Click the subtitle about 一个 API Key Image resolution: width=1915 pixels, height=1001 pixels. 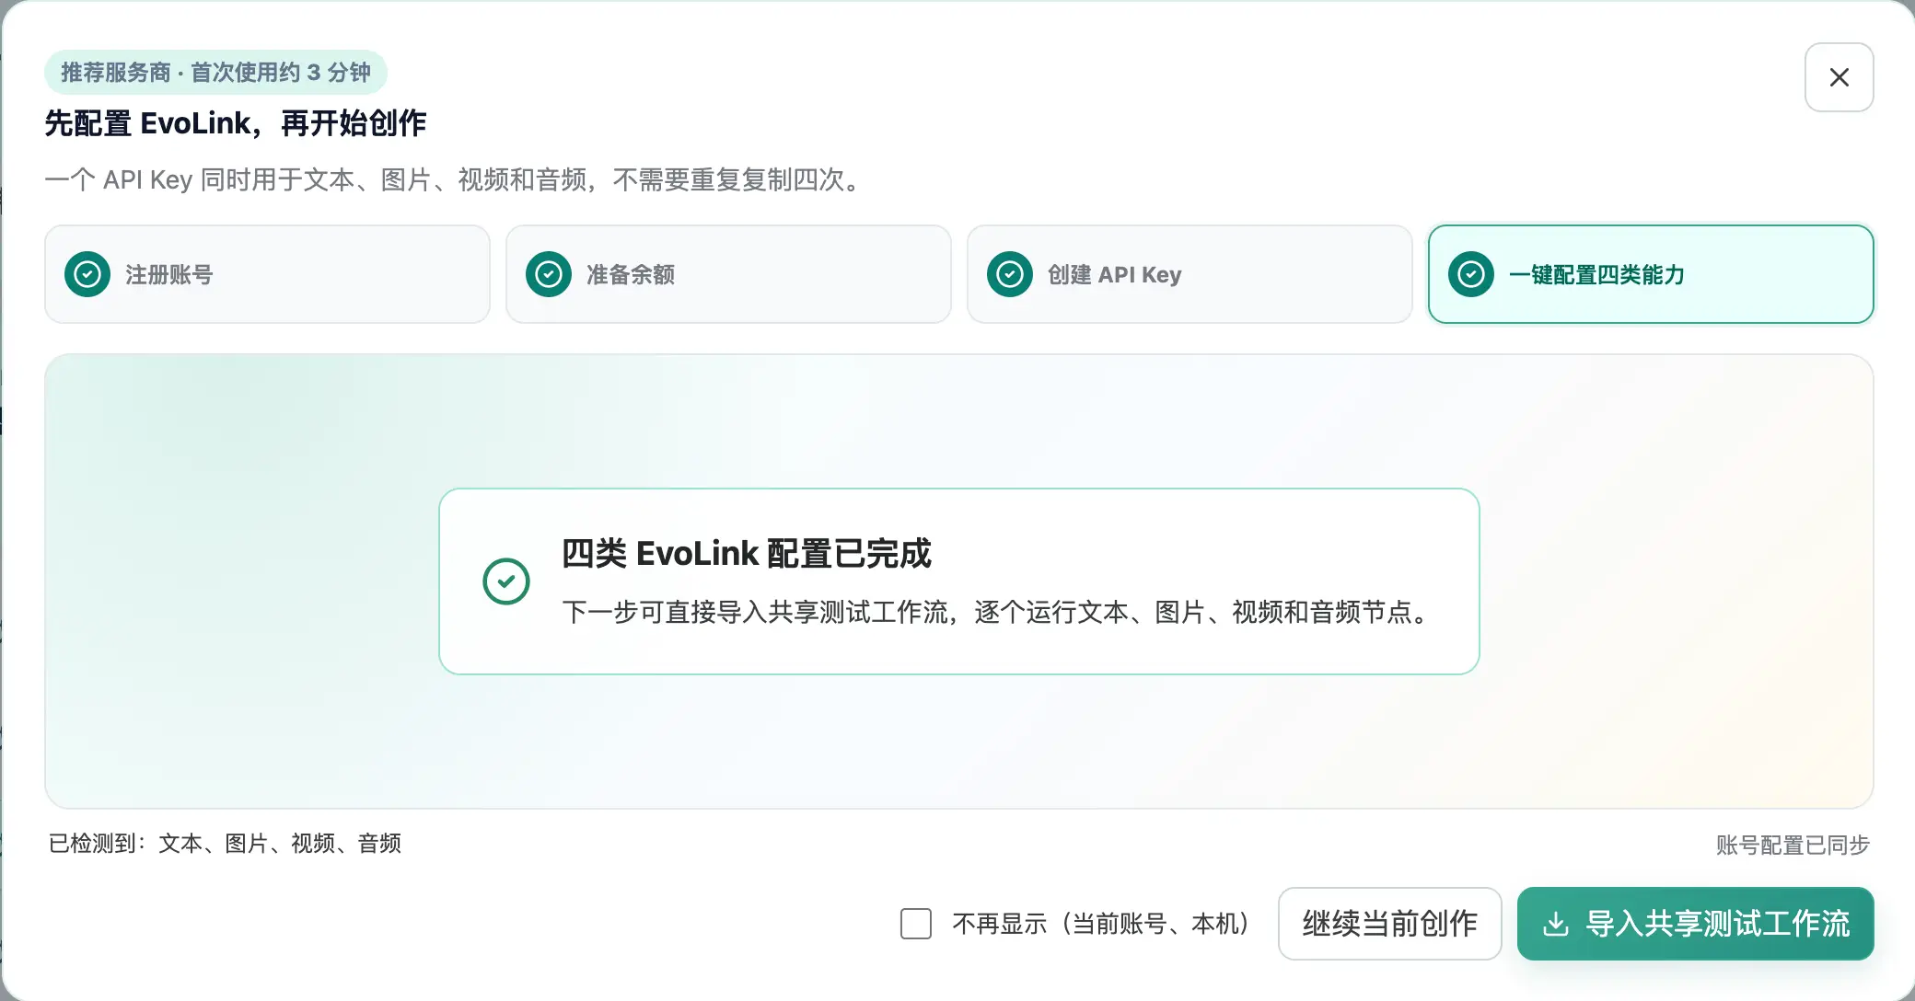(x=455, y=179)
